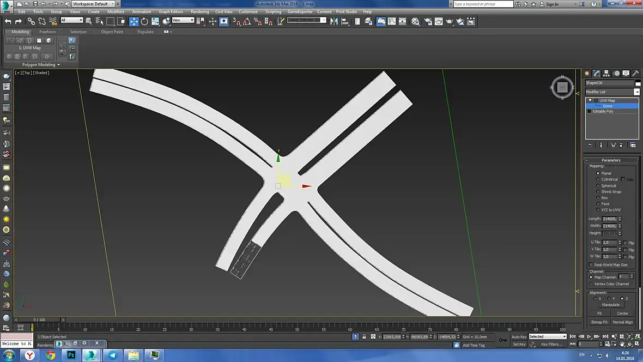This screenshot has height=362, width=643.
Task: Enable Real-World Map Size checkbox
Action: point(591,265)
